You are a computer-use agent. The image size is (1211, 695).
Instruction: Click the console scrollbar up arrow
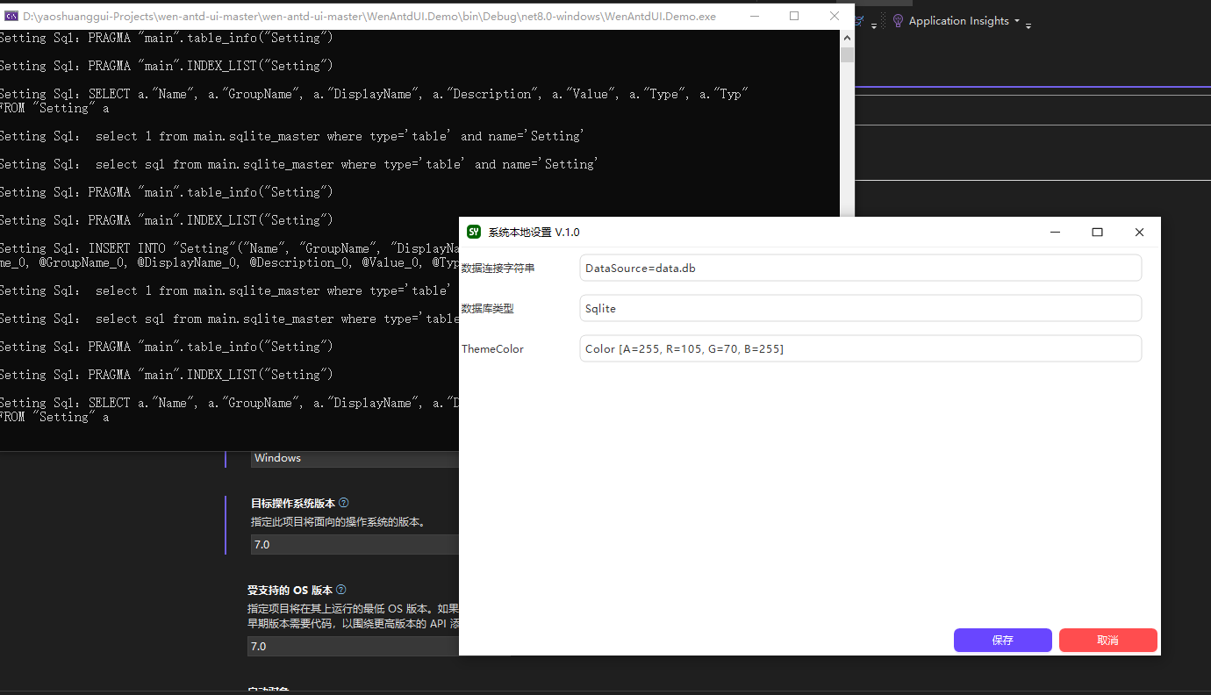pos(847,38)
